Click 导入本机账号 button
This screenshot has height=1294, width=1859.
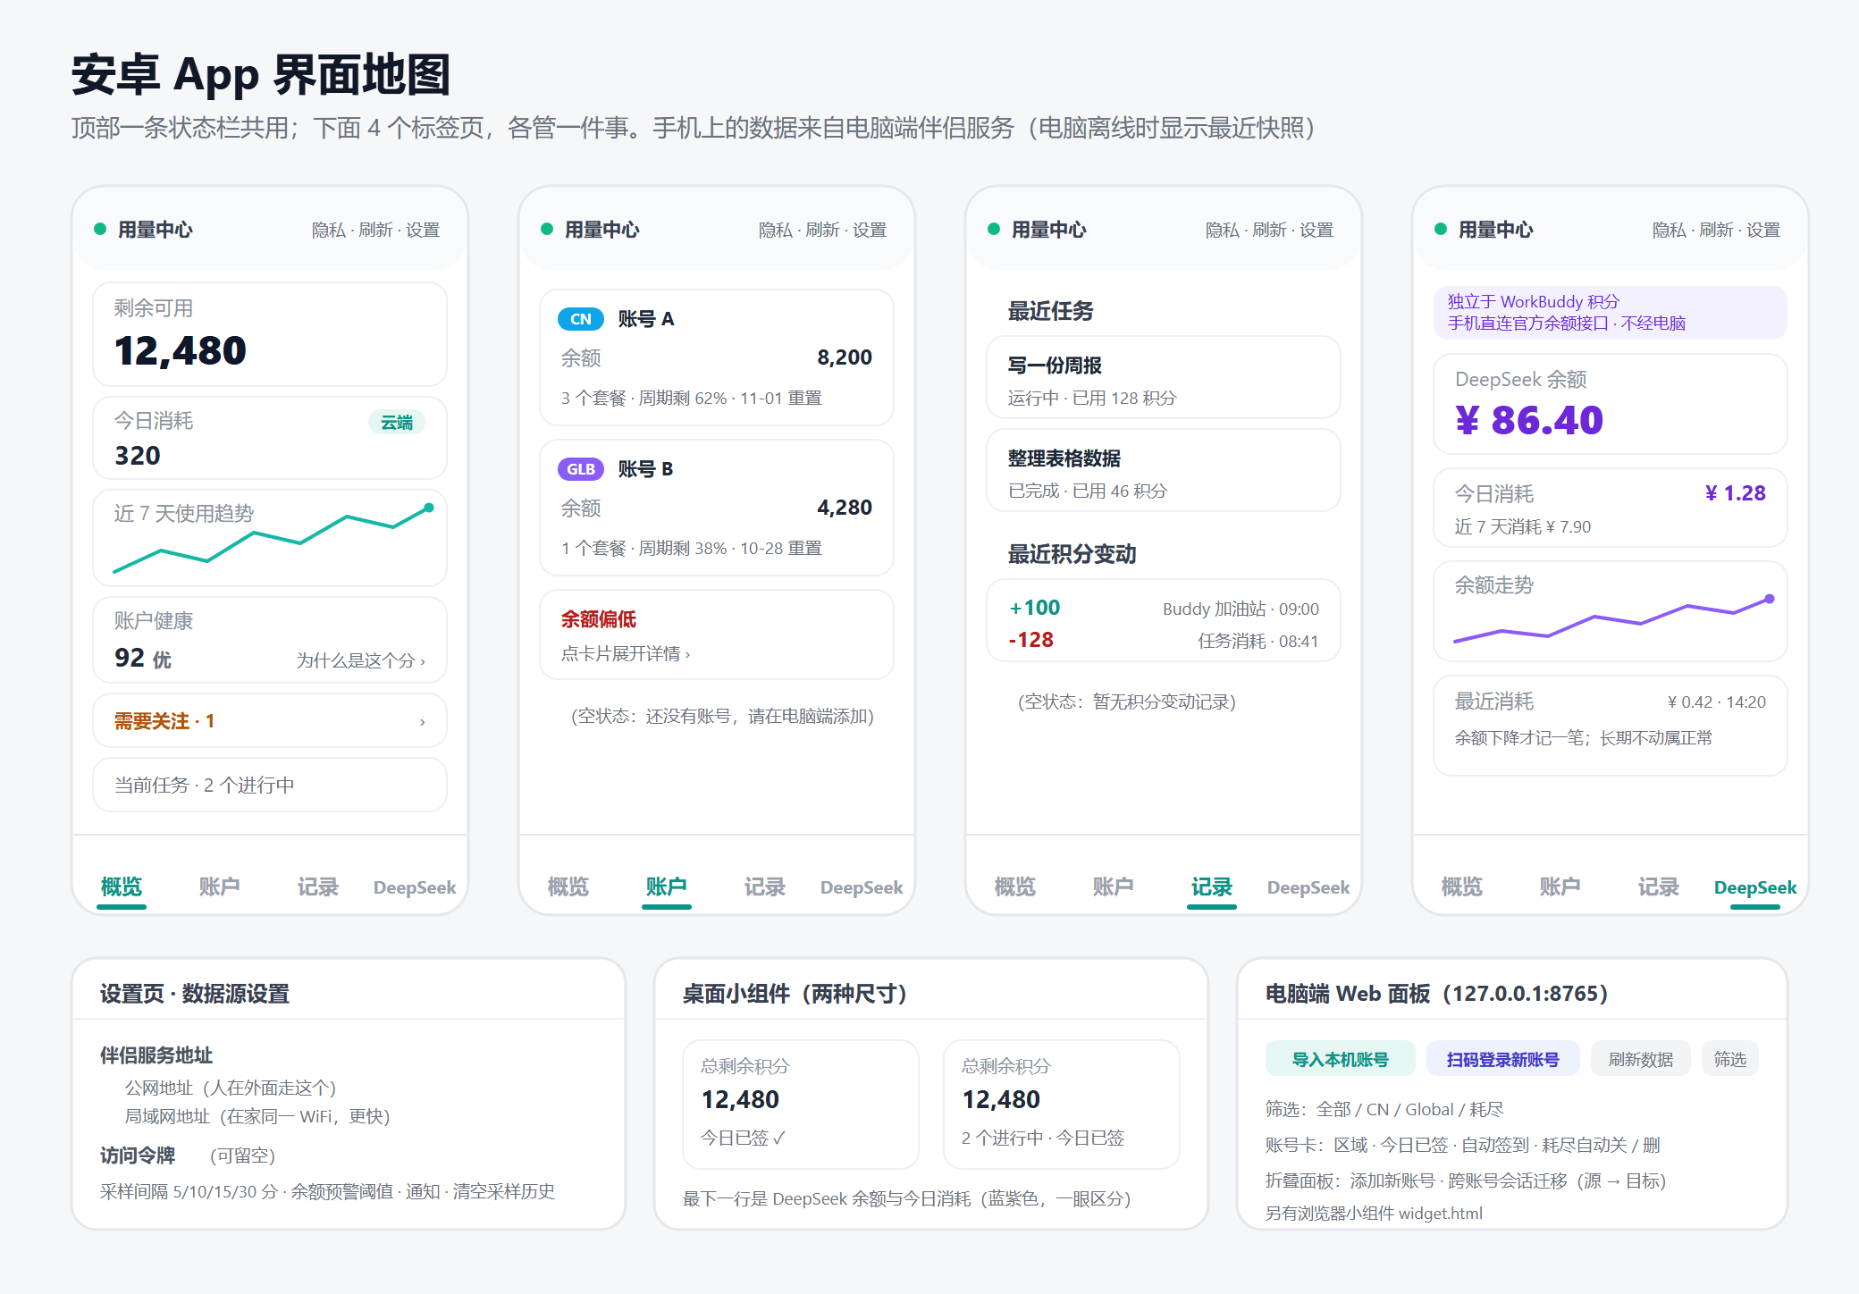(1341, 1059)
